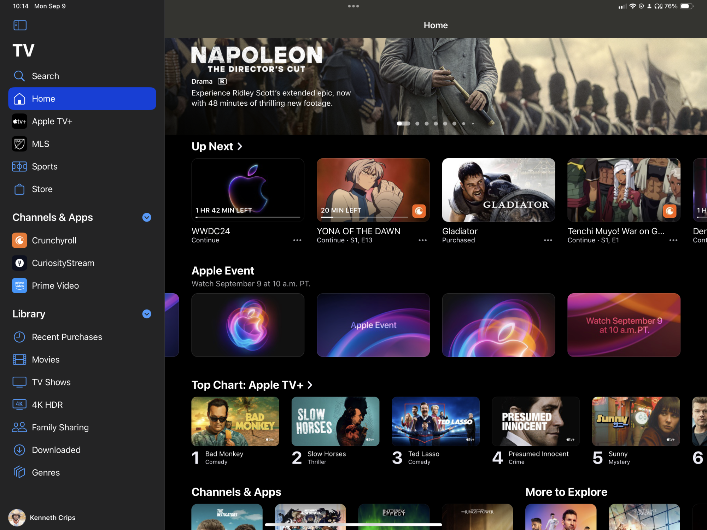Collapse the Channels & Apps section

tap(147, 217)
